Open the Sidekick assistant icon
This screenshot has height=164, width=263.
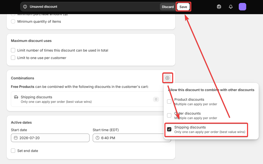(x=219, y=7)
